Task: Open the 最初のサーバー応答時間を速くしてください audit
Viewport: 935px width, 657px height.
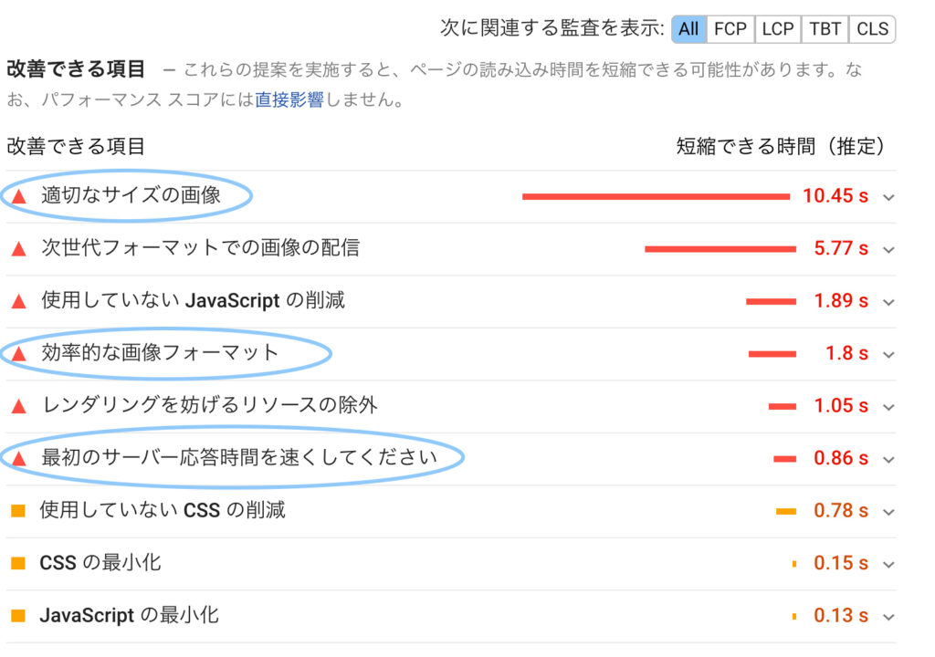Action: point(239,458)
